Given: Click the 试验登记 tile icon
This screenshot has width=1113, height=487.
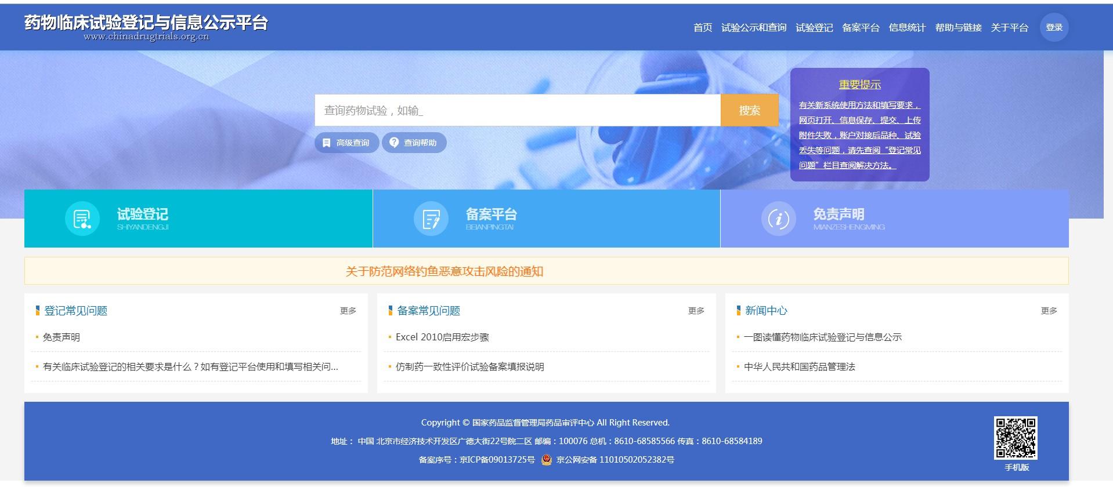Looking at the screenshot, I should coord(82,219).
